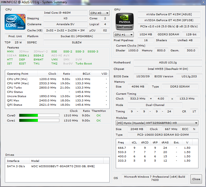Close the window with the title bar X
This screenshot has height=187, width=206.
tap(203, 2)
